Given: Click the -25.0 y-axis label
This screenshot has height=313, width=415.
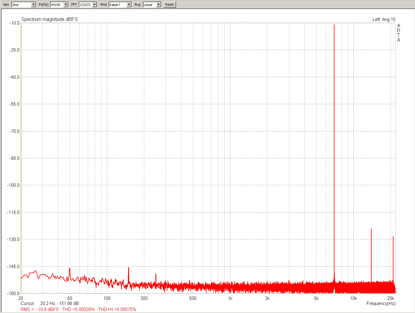Looking at the screenshot, I should coord(14,50).
